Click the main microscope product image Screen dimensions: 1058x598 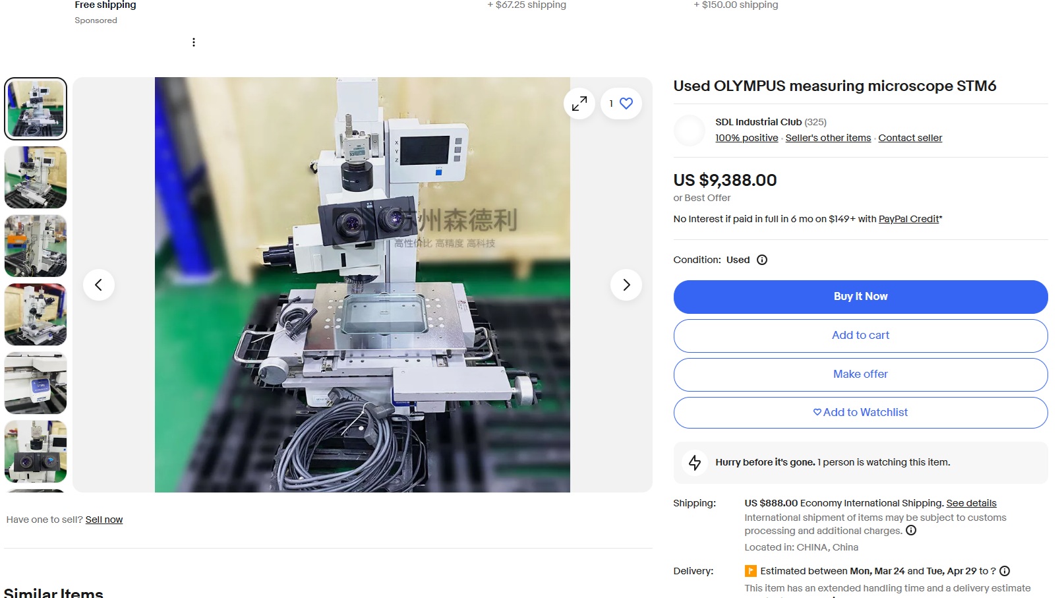(x=363, y=285)
